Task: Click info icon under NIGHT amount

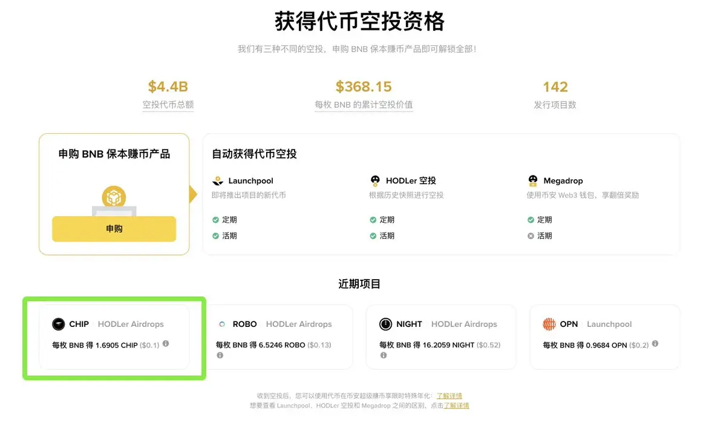Action: click(383, 355)
